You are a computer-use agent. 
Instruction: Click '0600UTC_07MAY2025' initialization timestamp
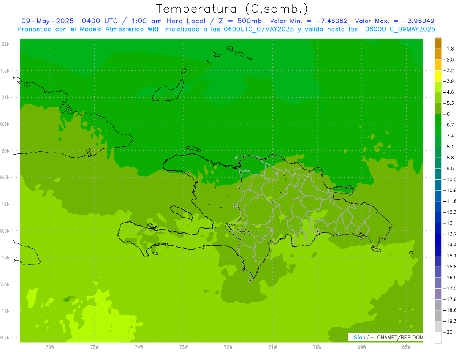258,29
